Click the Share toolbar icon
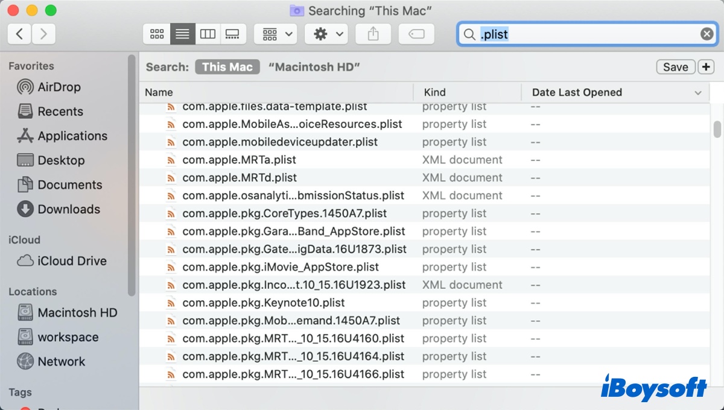This screenshot has height=410, width=724. click(373, 34)
